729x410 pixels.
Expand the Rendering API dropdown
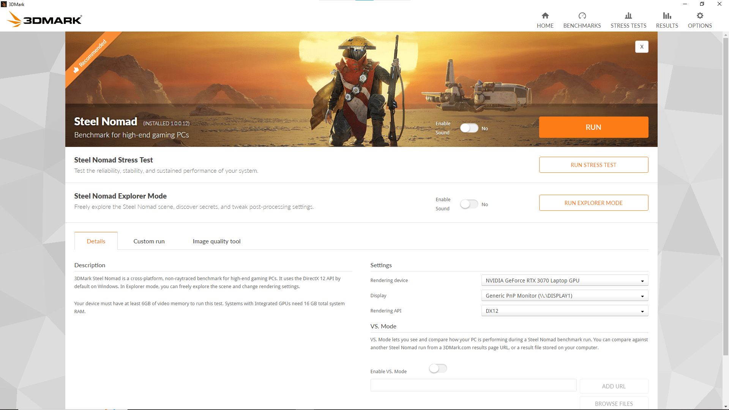click(x=564, y=311)
